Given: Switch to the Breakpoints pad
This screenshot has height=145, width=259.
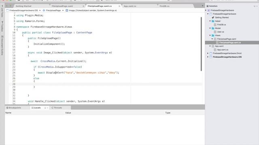Looking at the screenshot, I should pyautogui.click(x=14, y=108).
